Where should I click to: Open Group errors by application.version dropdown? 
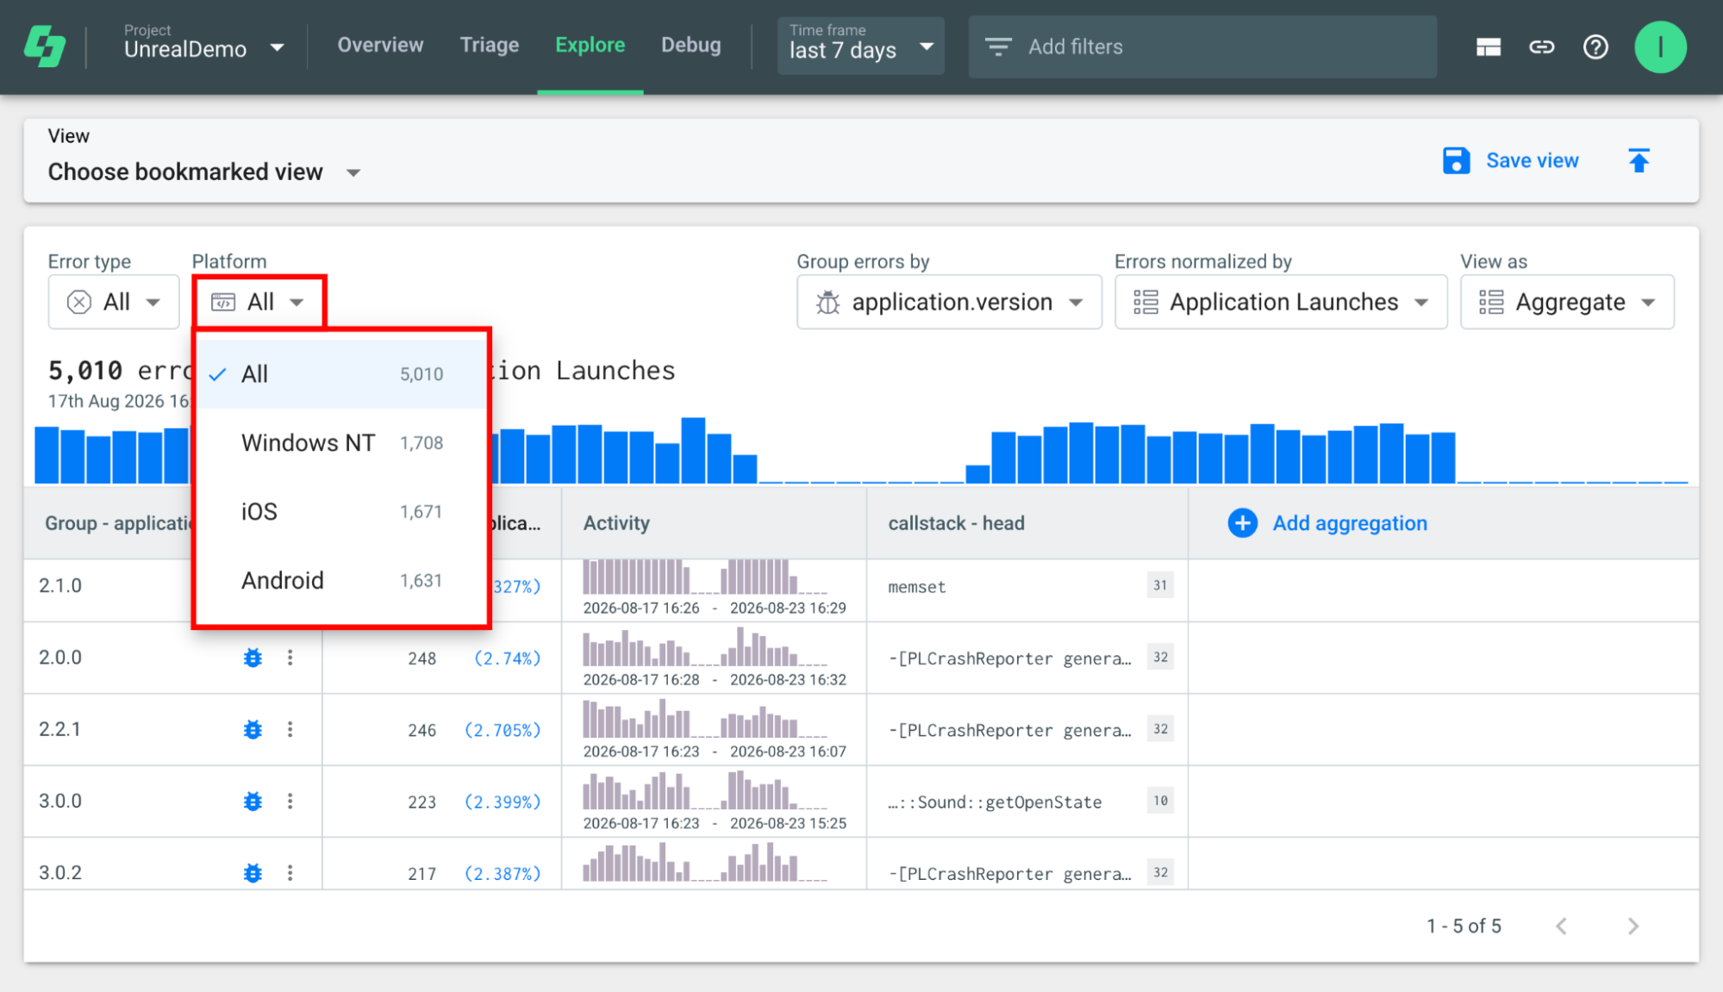949,302
